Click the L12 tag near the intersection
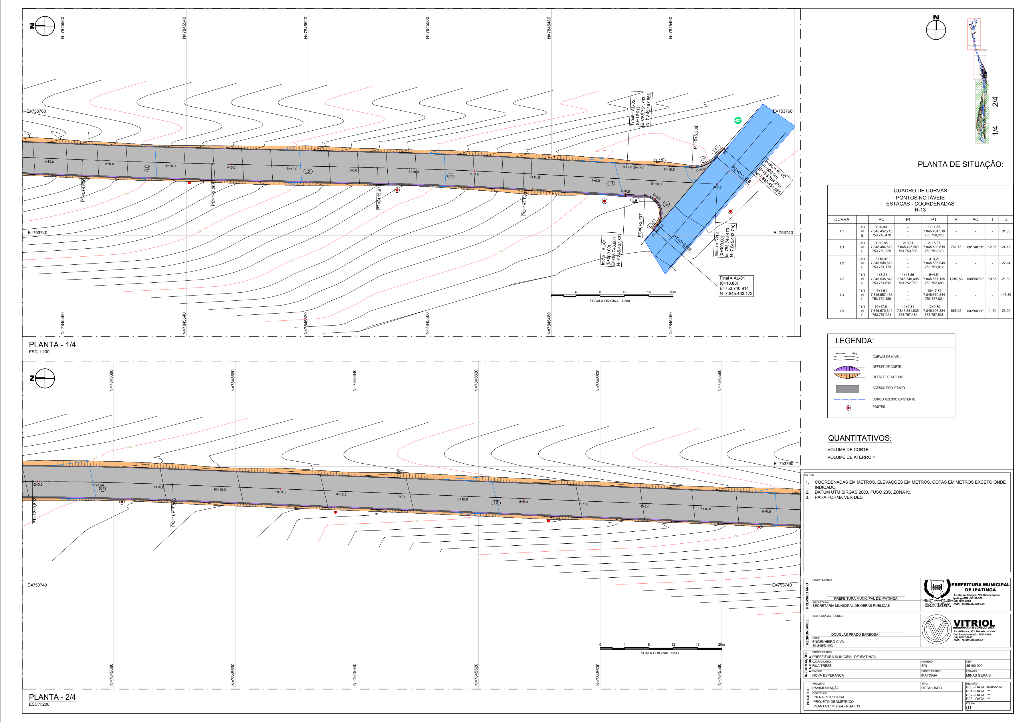 [659, 160]
